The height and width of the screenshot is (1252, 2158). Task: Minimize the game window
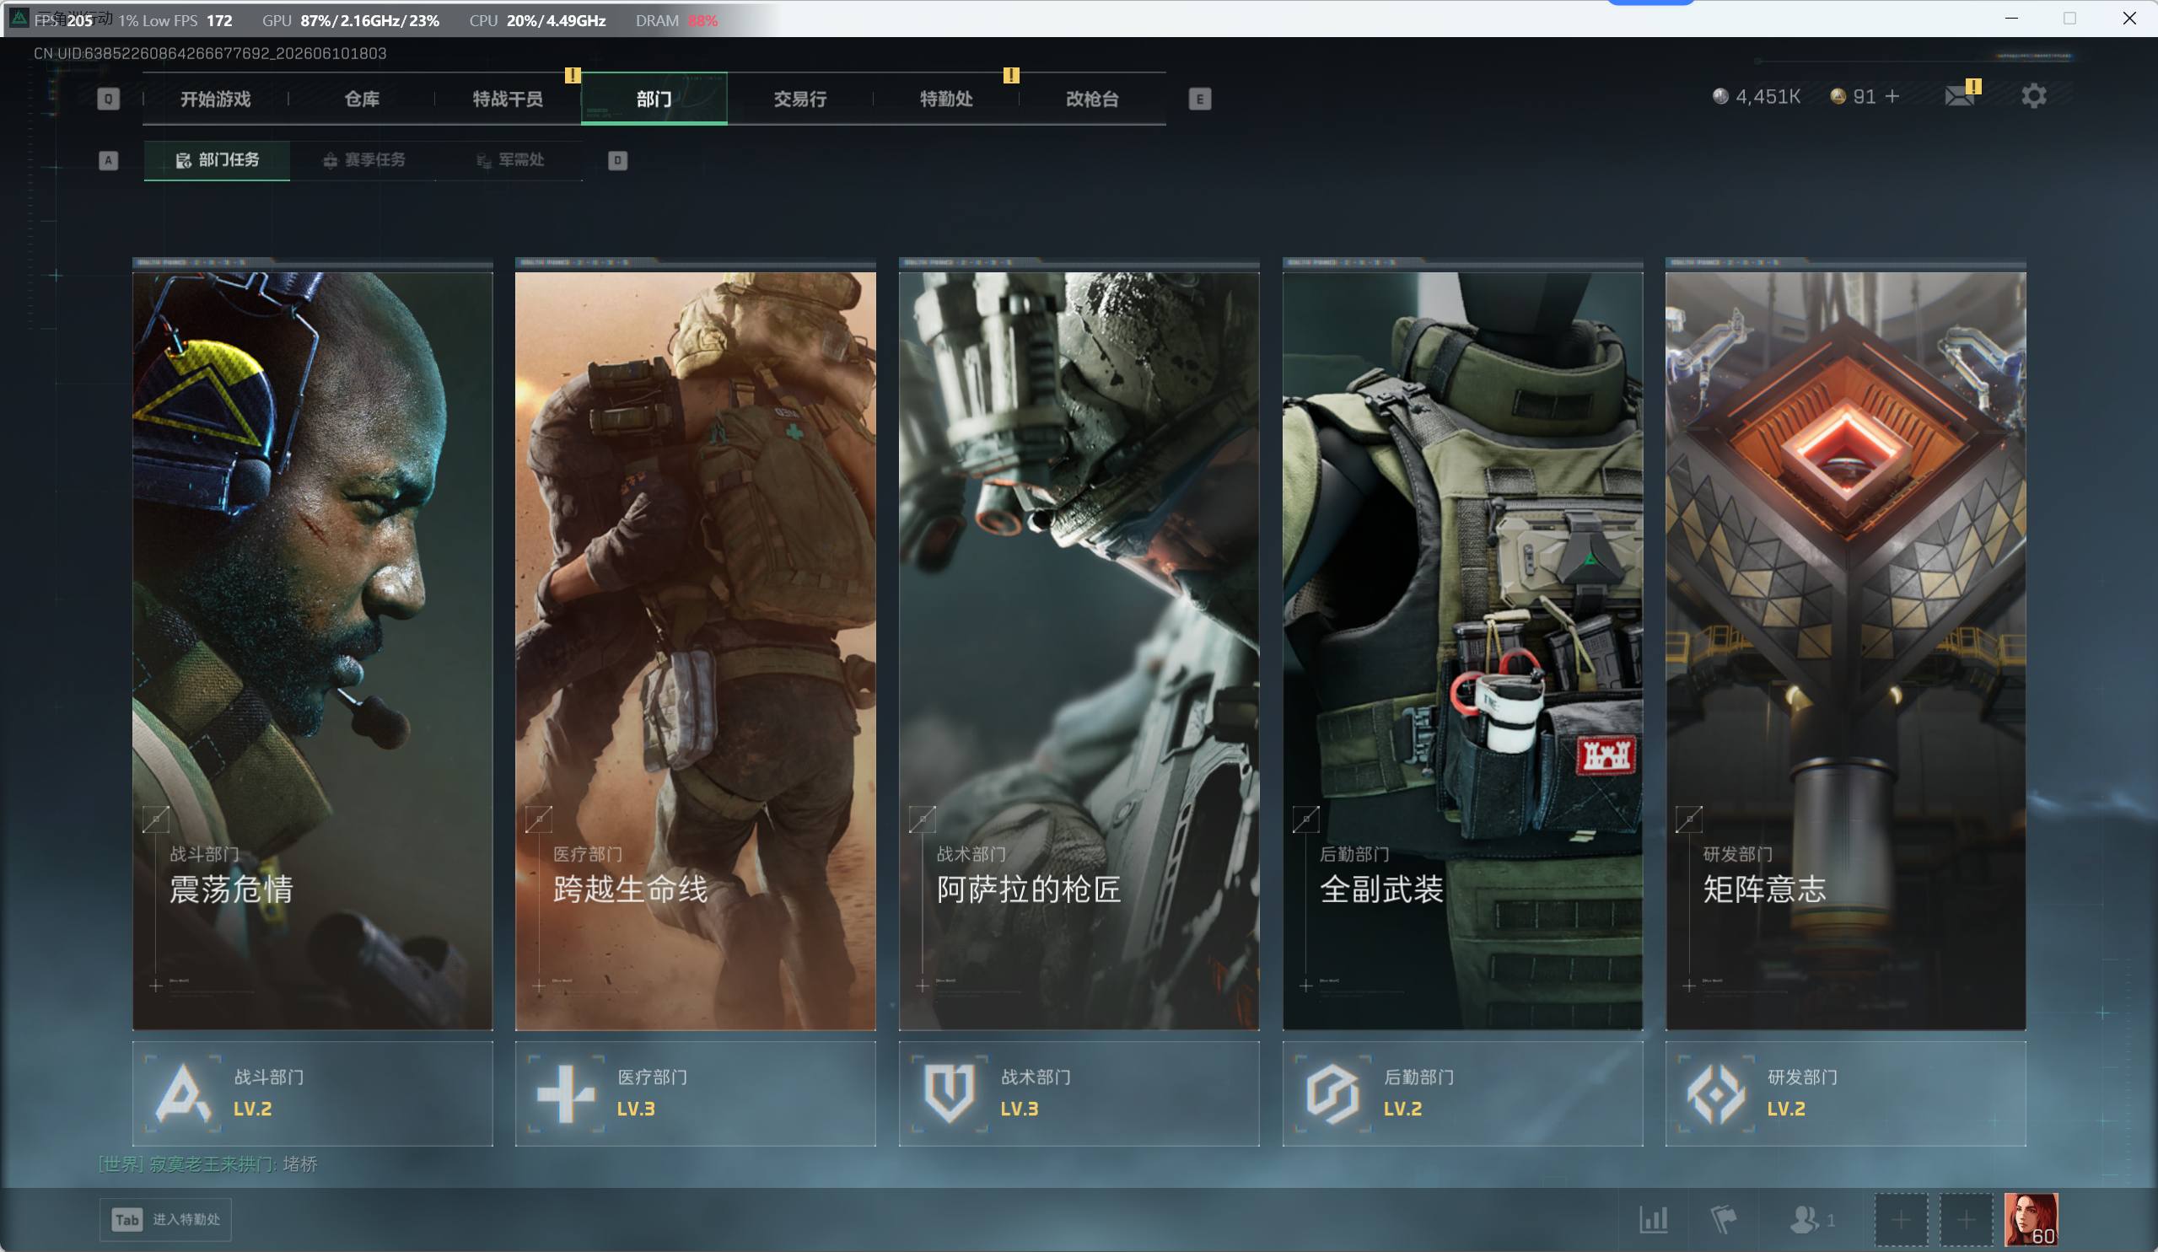[x=2011, y=18]
